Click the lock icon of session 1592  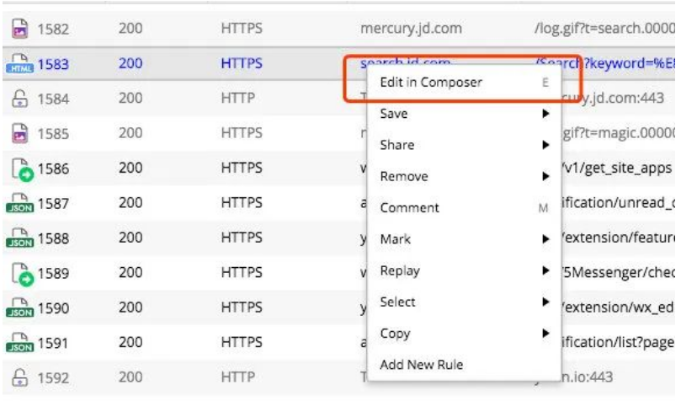19,378
